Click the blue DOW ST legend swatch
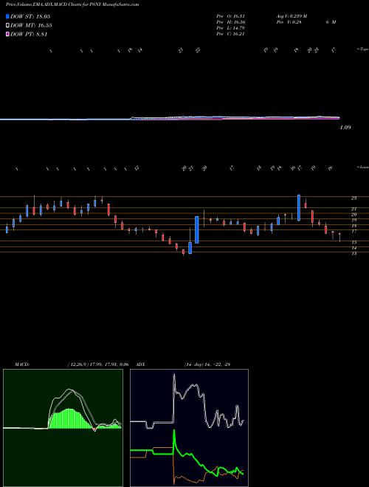 [8, 16]
